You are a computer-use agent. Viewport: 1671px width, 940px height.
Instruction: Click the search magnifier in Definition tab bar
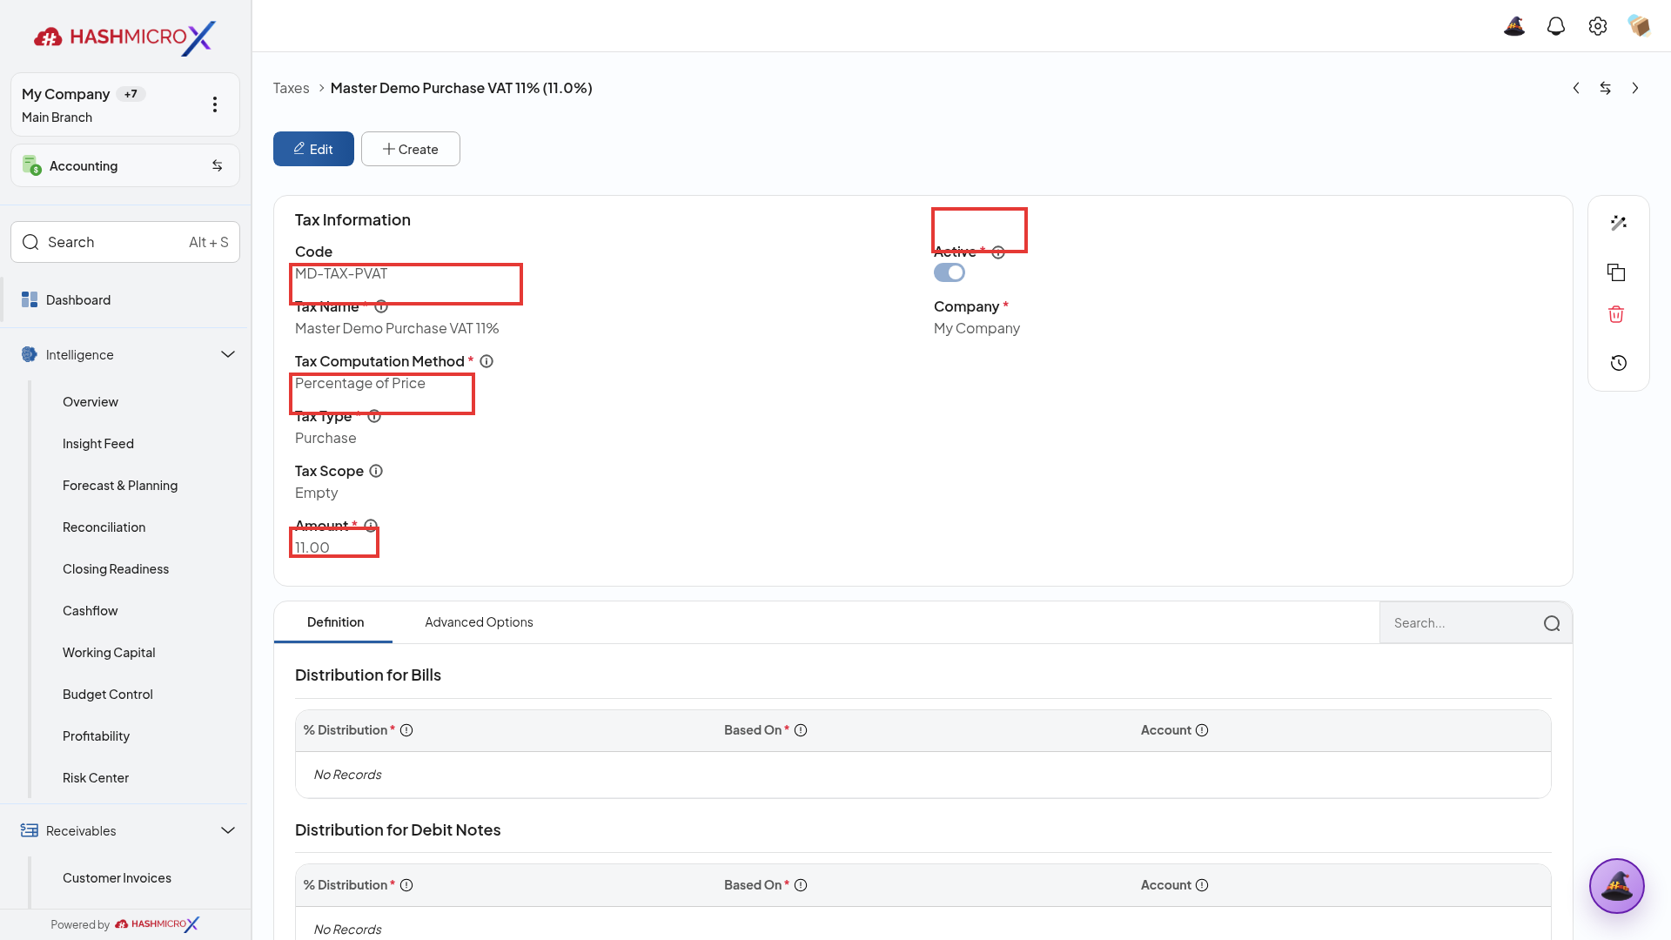tap(1552, 623)
